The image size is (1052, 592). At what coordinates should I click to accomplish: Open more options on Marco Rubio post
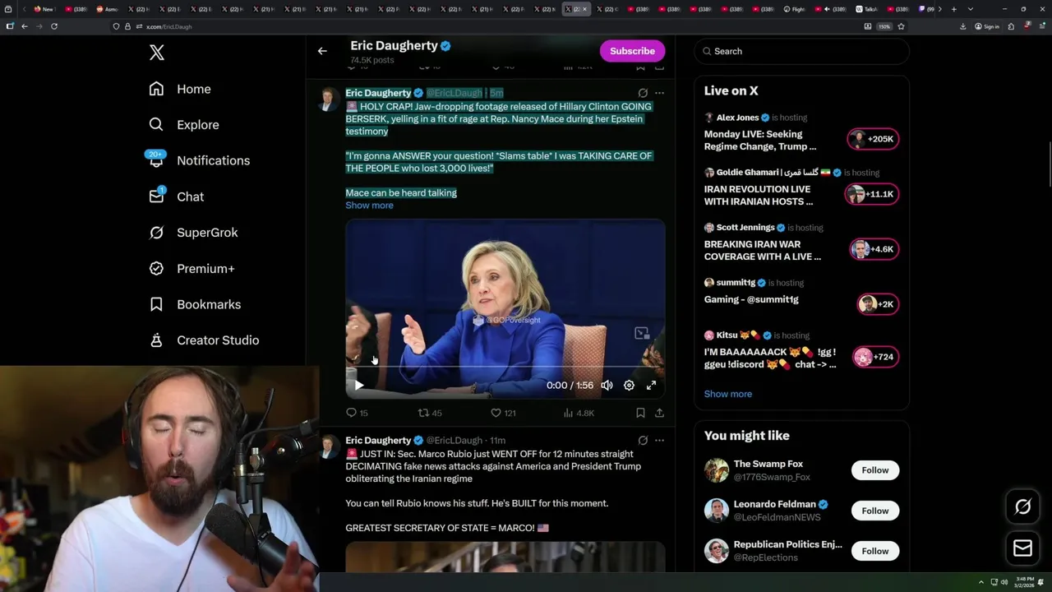pyautogui.click(x=659, y=441)
